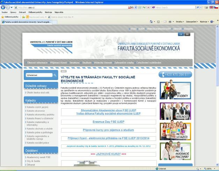This screenshot has height=171, width=219.
Task: Click the Home icon in command bar
Action: coord(151,22)
